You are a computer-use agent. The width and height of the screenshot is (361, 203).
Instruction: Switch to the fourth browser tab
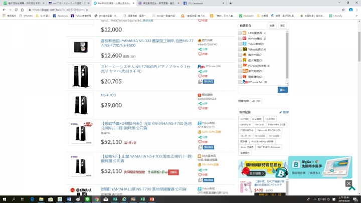pyautogui.click(x=158, y=3)
